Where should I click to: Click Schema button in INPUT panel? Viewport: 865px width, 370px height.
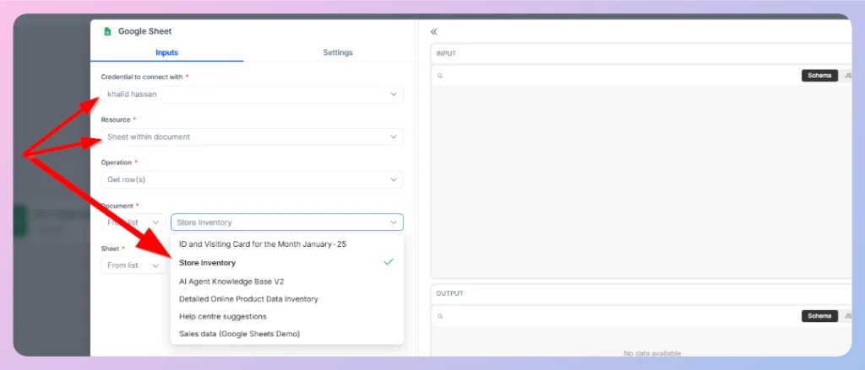click(x=819, y=75)
